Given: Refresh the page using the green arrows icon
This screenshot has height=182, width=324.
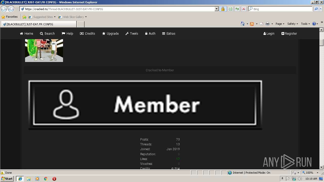Looking at the screenshot, I should point(237,9).
